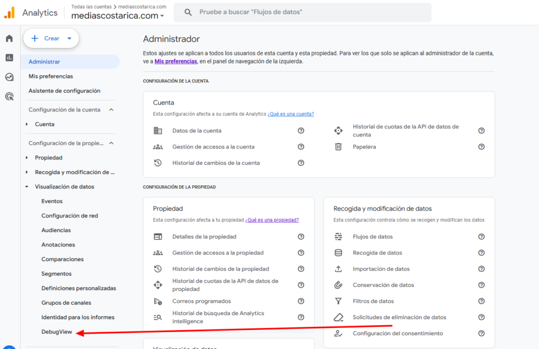Open Mis preferencias in the sidebar

click(51, 76)
